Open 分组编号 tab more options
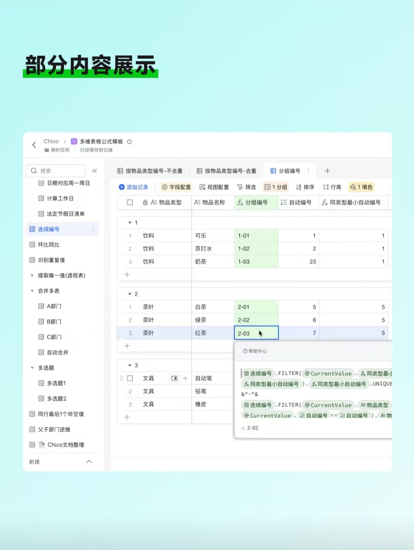 309,171
